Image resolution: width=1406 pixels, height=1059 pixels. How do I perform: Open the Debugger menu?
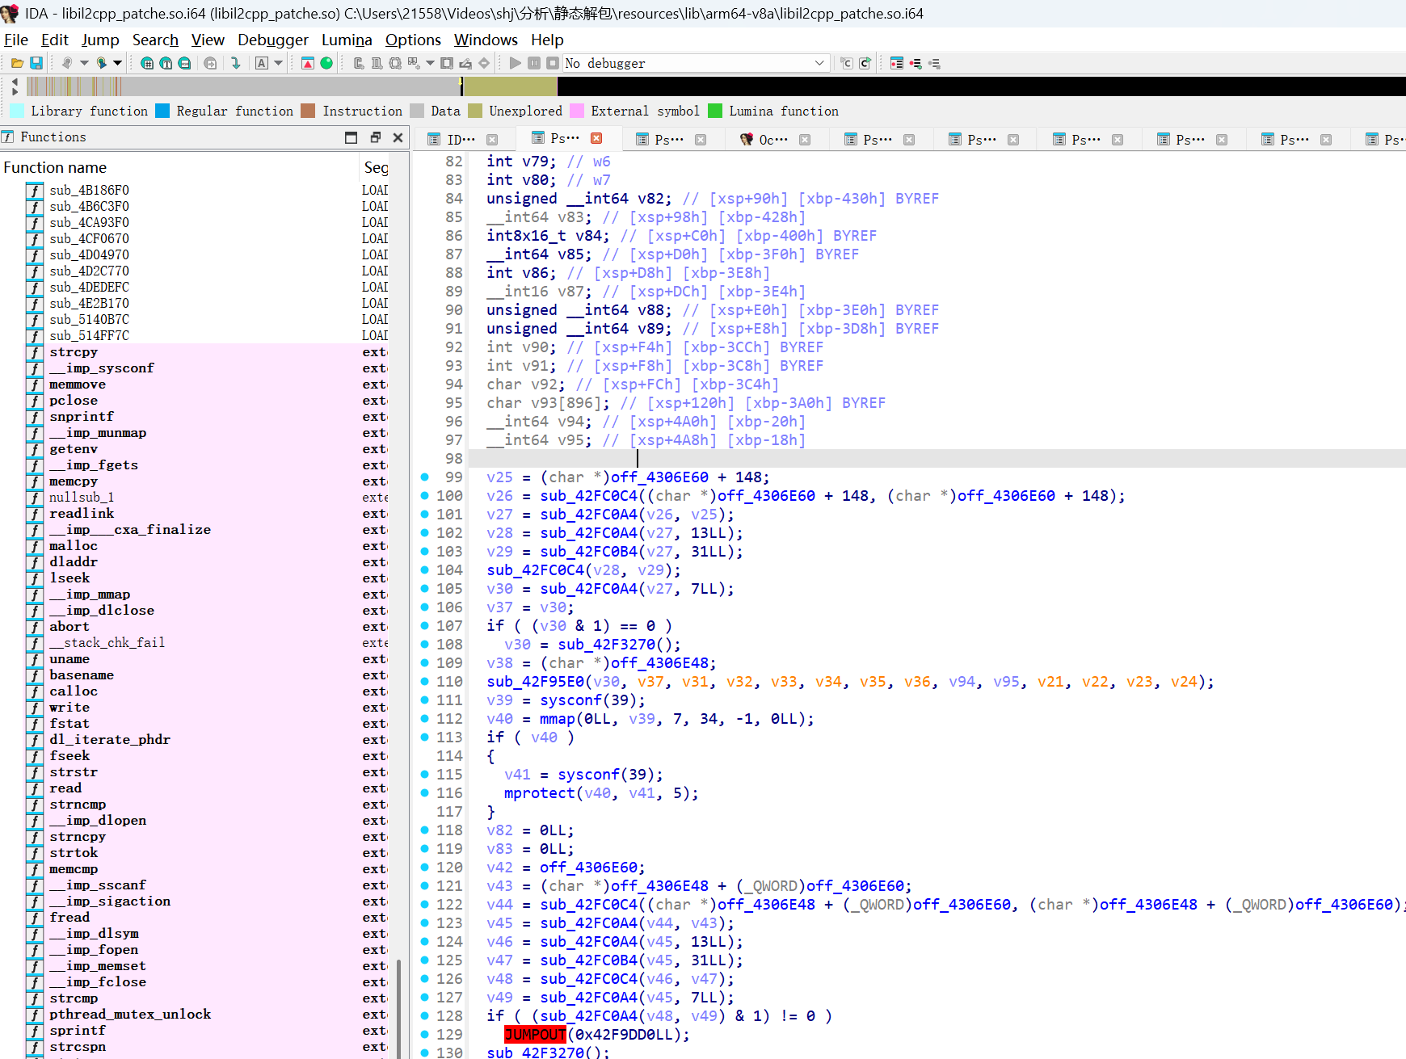point(273,40)
